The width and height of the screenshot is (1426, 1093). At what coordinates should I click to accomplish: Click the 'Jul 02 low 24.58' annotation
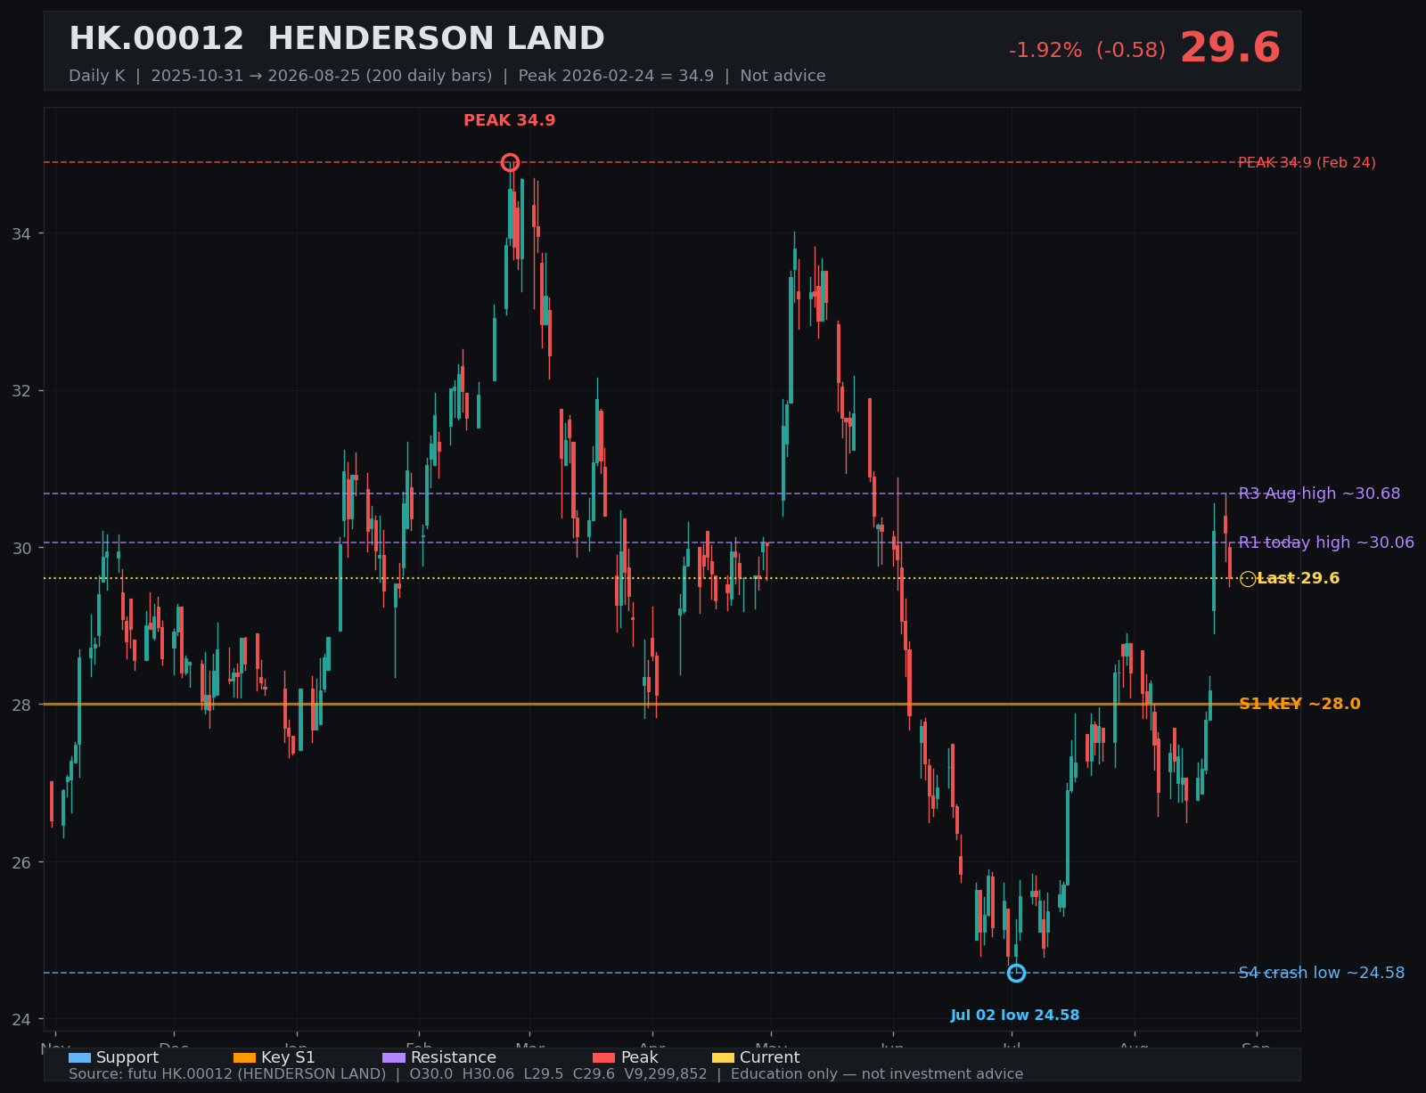tap(1015, 1016)
